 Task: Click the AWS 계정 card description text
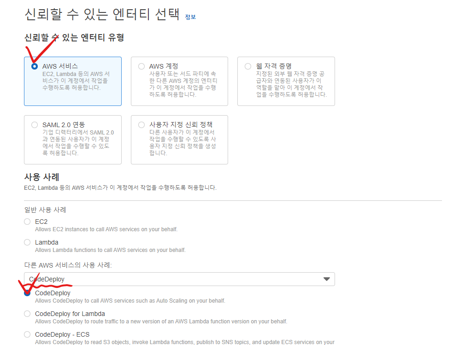(x=183, y=84)
